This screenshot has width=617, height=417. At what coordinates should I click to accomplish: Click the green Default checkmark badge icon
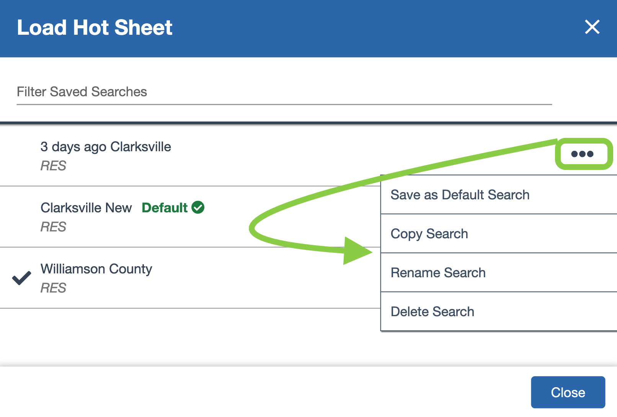[x=198, y=207]
